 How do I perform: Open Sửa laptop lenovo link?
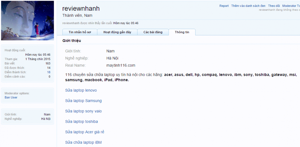pos(81,90)
